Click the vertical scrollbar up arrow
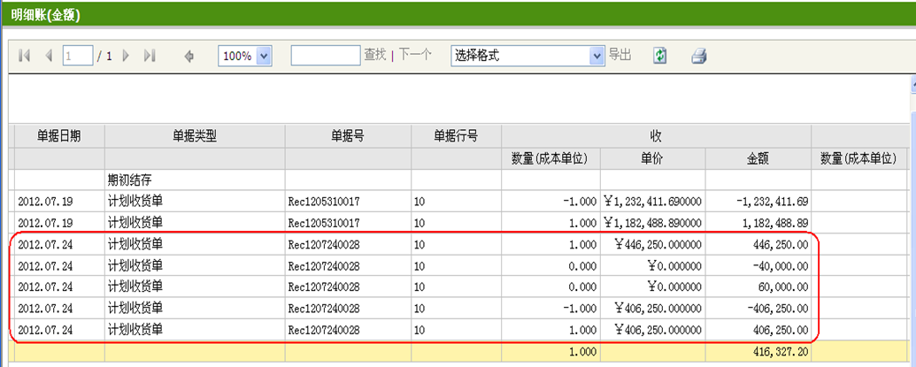Viewport: 916px width, 367px height. pyautogui.click(x=912, y=86)
